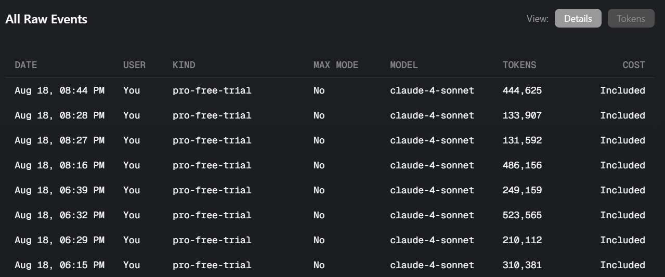The width and height of the screenshot is (665, 277).
Task: Select the Aug 18, 06:29 PM event date
Action: click(x=59, y=240)
